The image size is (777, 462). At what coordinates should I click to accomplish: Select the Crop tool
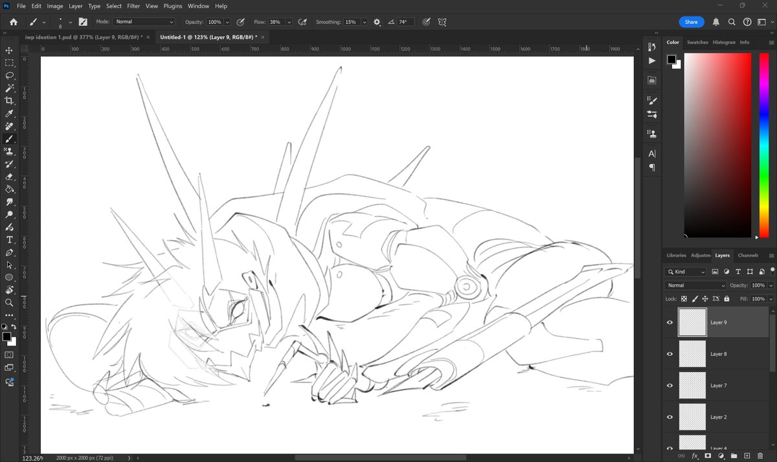point(9,101)
